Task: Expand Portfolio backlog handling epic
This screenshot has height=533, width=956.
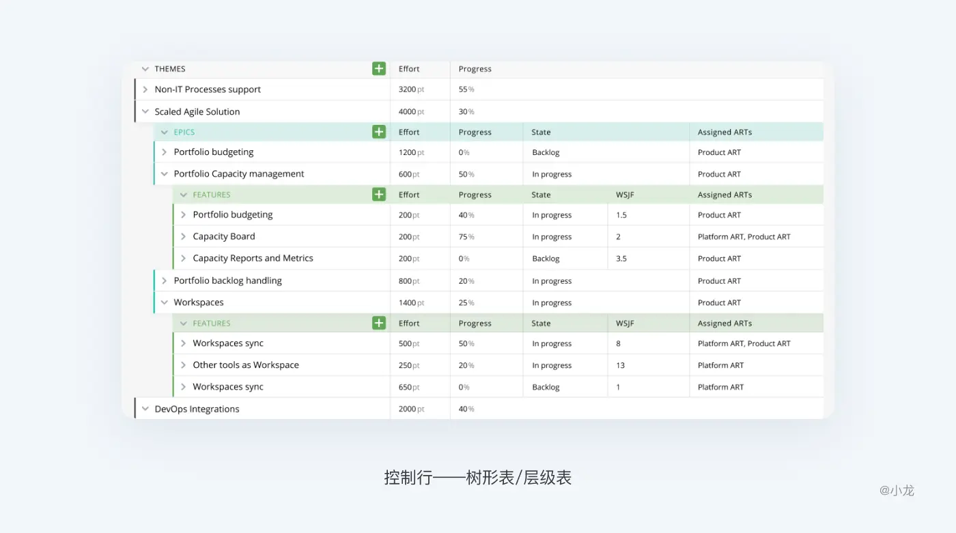Action: [x=164, y=280]
